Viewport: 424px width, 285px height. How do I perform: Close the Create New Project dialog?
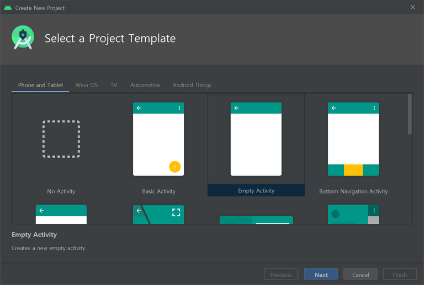(412, 7)
